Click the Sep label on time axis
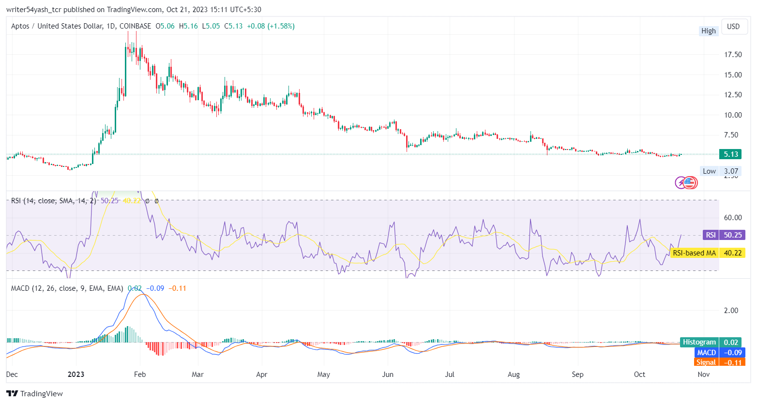The height and width of the screenshot is (404, 757). [577, 374]
